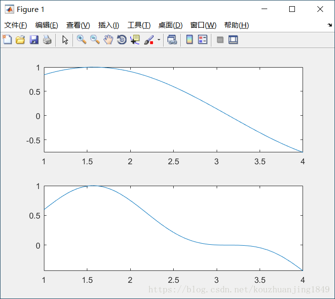
Task: Save the figure with the floppy disk icon
Action: 34,40
